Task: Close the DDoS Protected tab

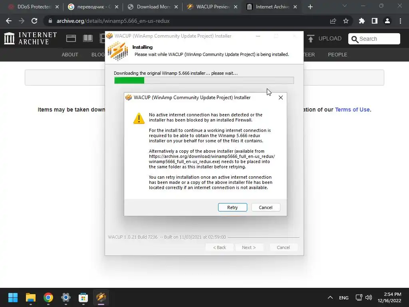Action: [57, 7]
